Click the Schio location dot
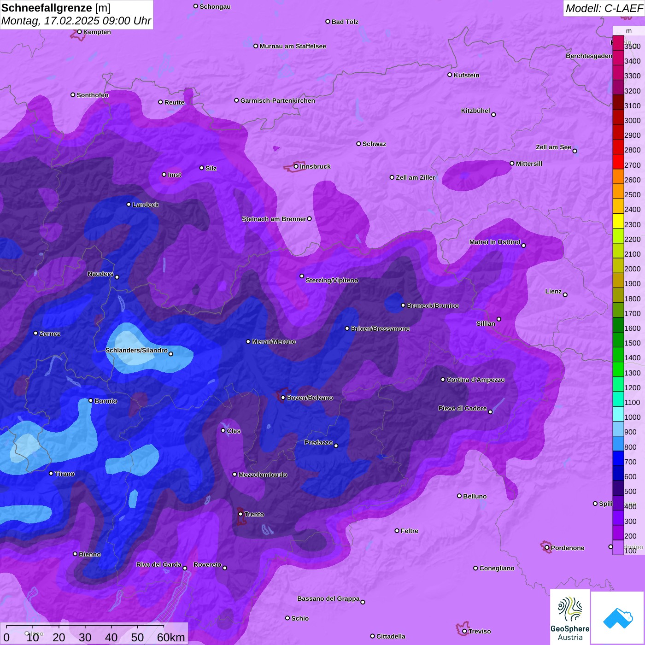 pyautogui.click(x=287, y=618)
